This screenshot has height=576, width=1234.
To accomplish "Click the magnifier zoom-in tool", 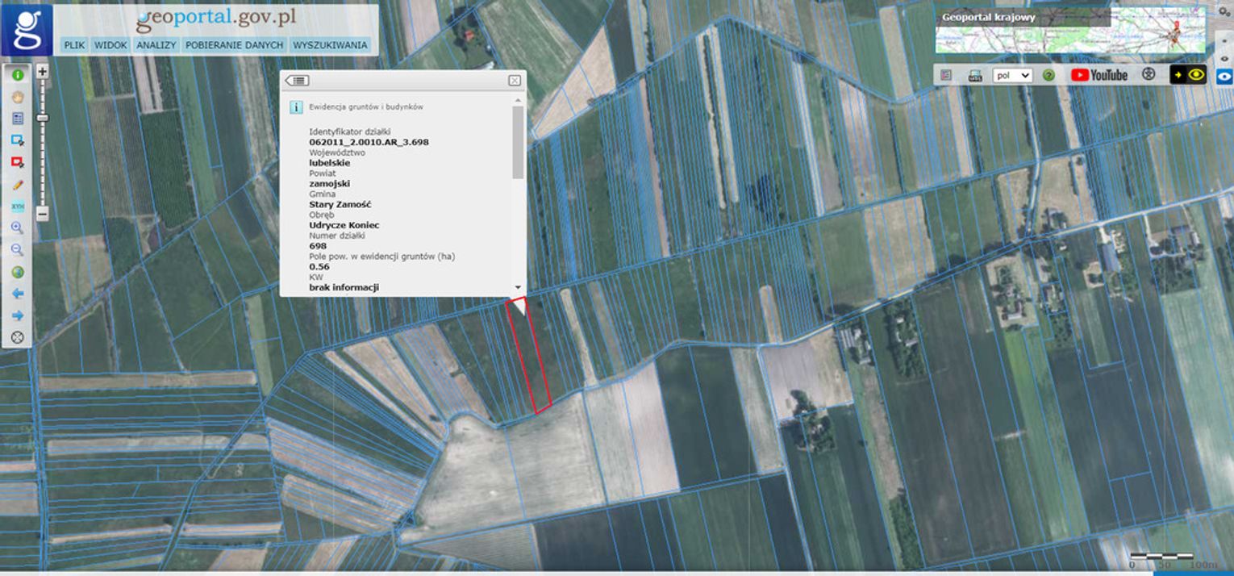I will coord(17,228).
